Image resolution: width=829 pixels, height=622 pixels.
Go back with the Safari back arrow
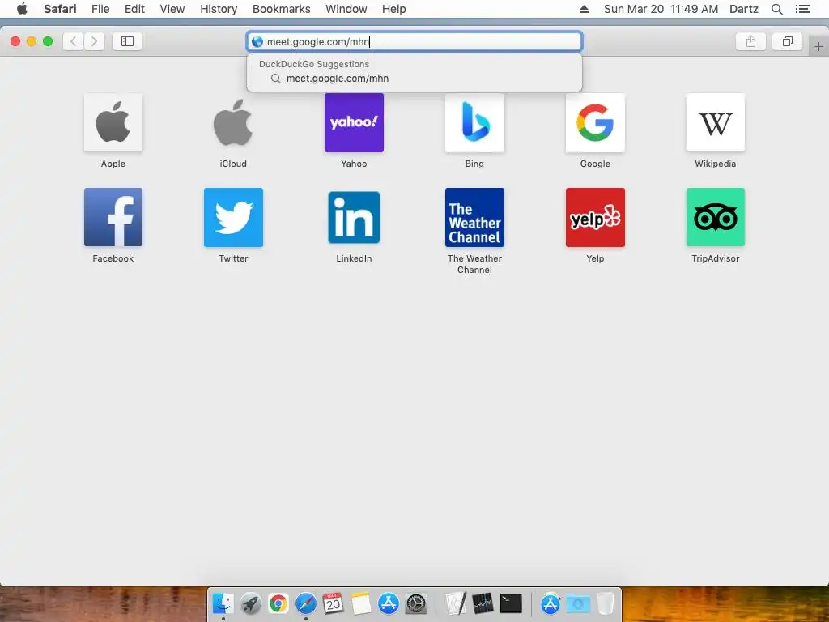pos(74,41)
